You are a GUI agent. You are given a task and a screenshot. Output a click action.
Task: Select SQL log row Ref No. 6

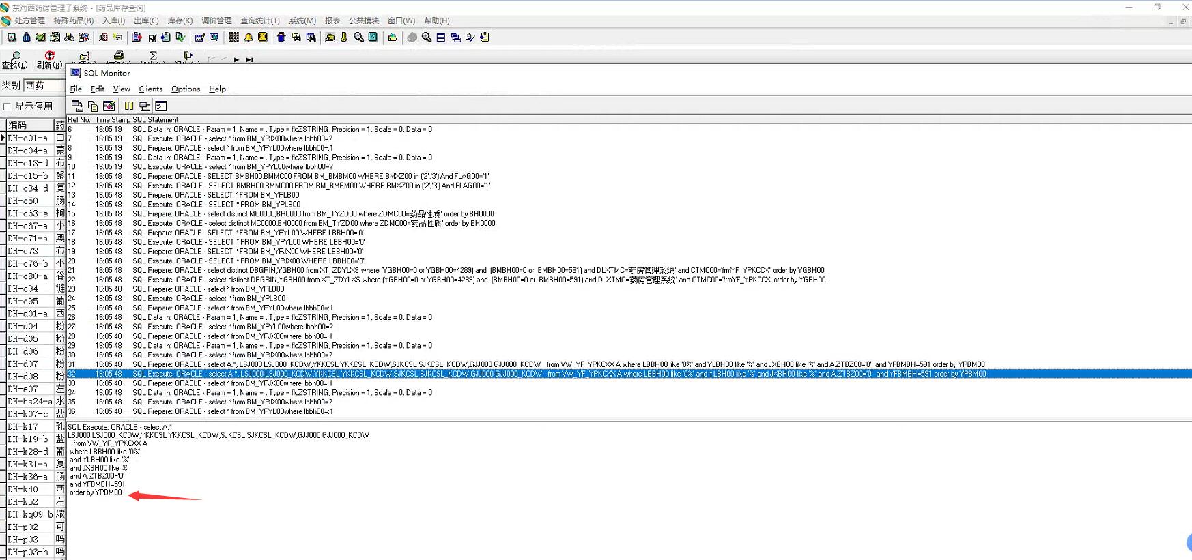629,129
